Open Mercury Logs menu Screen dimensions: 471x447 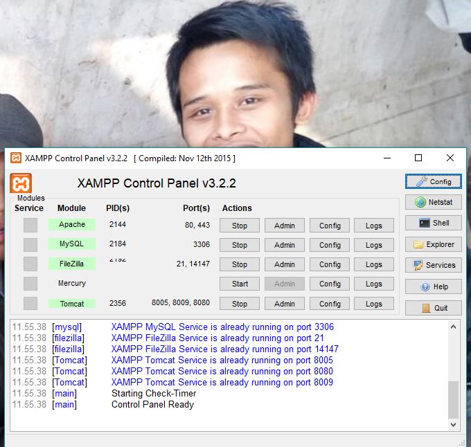373,284
